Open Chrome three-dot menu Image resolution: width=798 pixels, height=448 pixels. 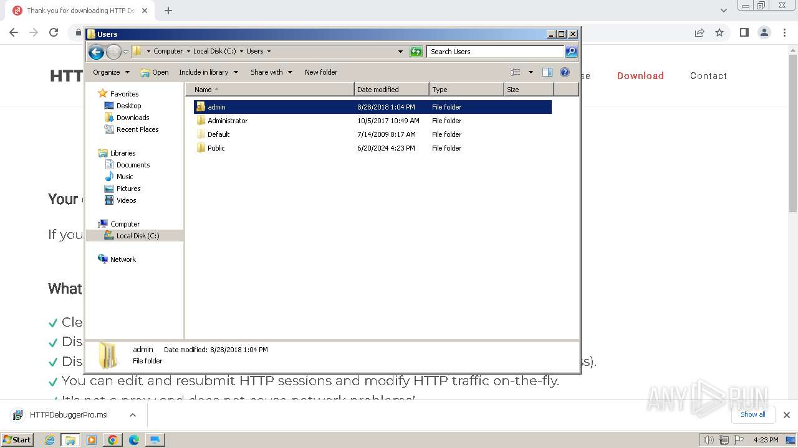784,32
